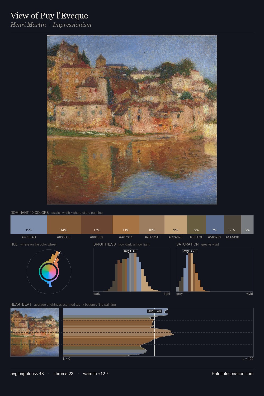The width and height of the screenshot is (264, 396).
Task: Click the chroma 23 footer stat
Action: tap(63, 374)
